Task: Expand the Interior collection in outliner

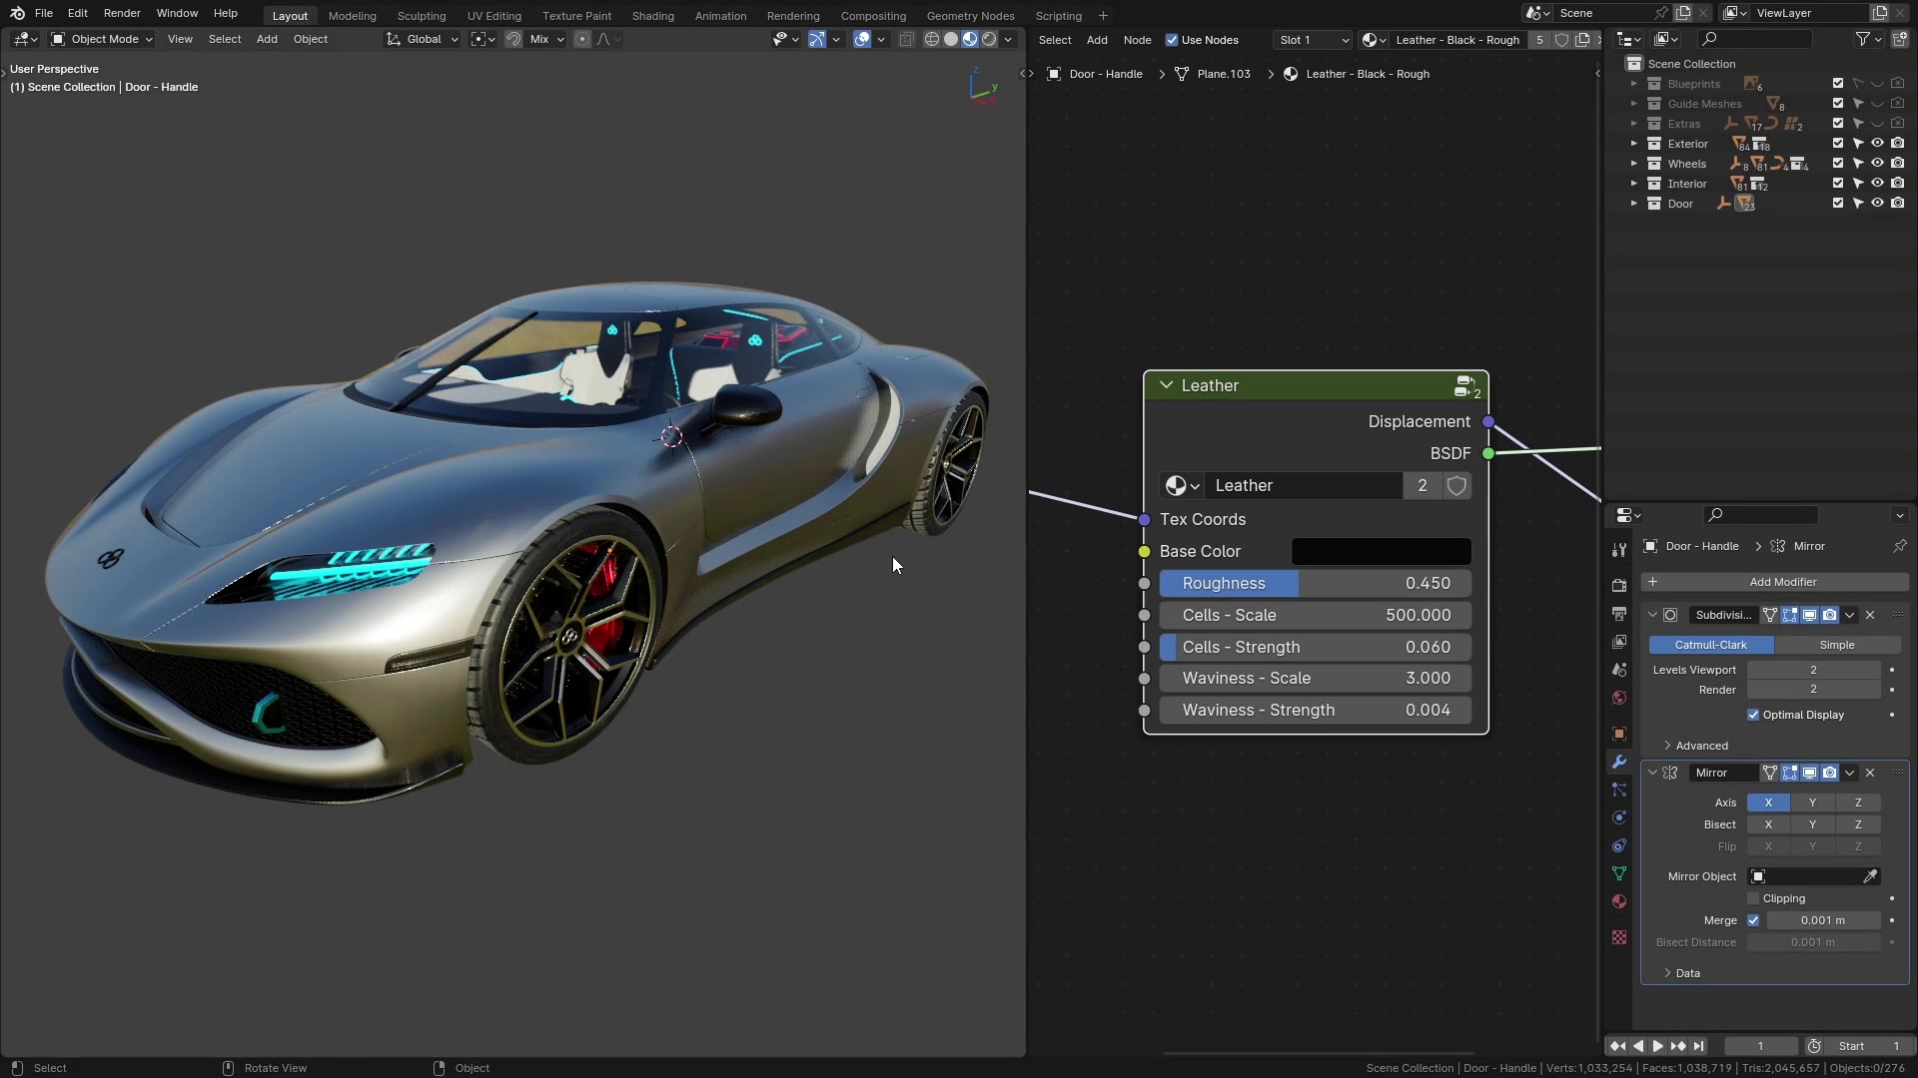Action: click(1634, 184)
